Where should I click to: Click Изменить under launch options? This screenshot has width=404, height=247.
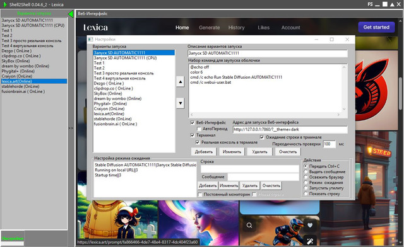(x=232, y=152)
